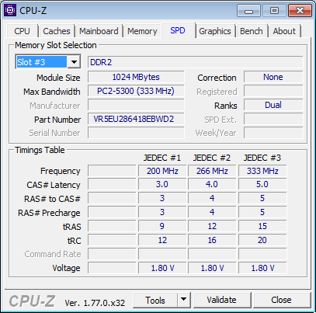
Task: Open the About tab
Action: (x=284, y=31)
